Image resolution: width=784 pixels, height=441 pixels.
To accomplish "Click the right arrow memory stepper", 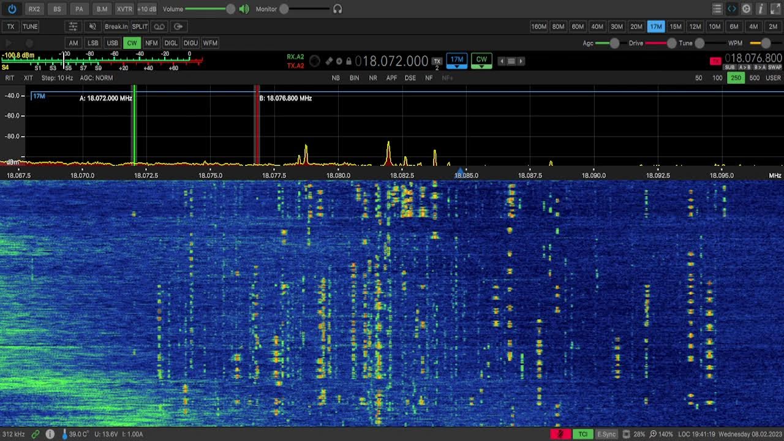I will coord(521,61).
